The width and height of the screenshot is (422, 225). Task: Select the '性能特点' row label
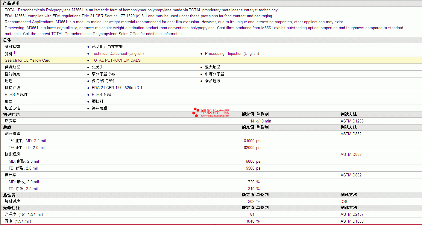pyautogui.click(x=13, y=74)
